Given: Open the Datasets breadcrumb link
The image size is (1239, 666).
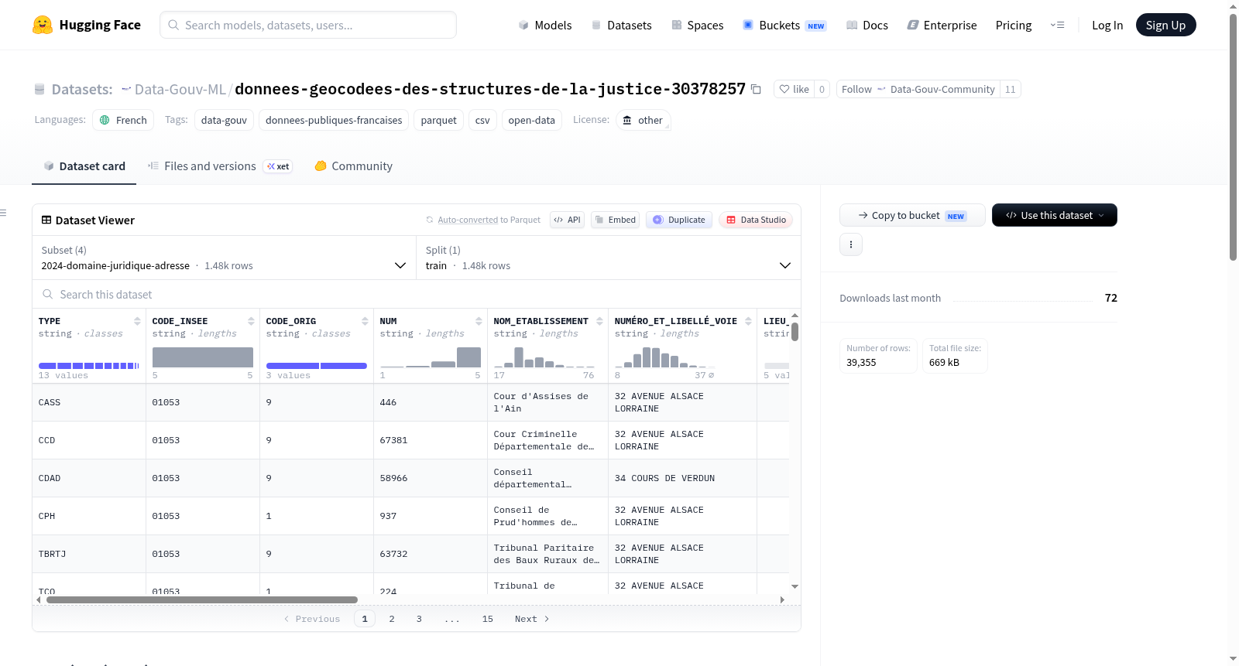Looking at the screenshot, I should pyautogui.click(x=82, y=89).
